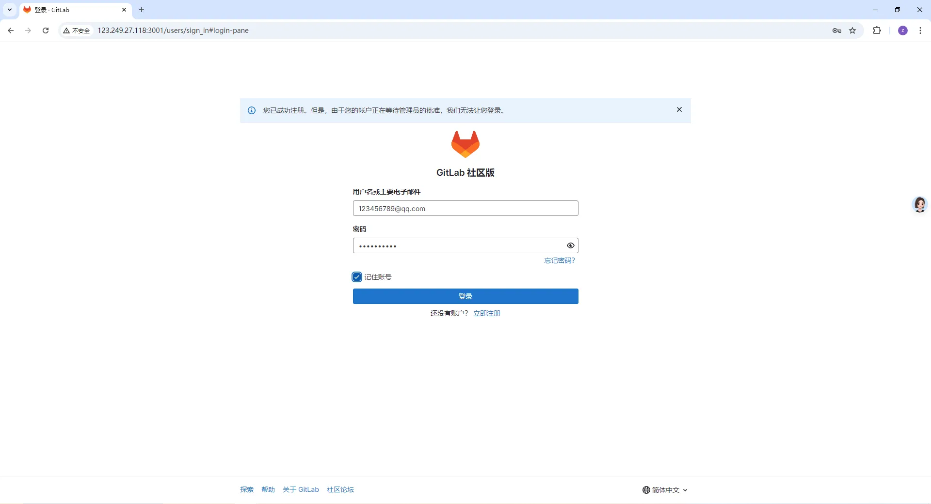Click the 记住账号 label text
Viewport: 931px width, 504px height.
(x=378, y=277)
